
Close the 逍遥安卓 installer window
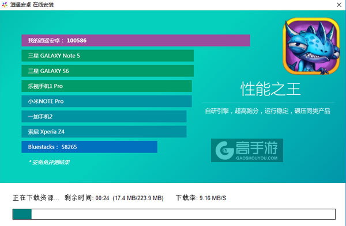coord(339,5)
